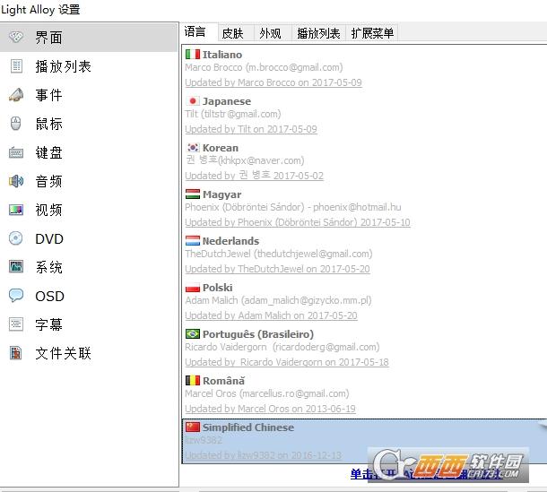Select the Nederlands language name
Screen dimensions: 547x492
pos(231,241)
